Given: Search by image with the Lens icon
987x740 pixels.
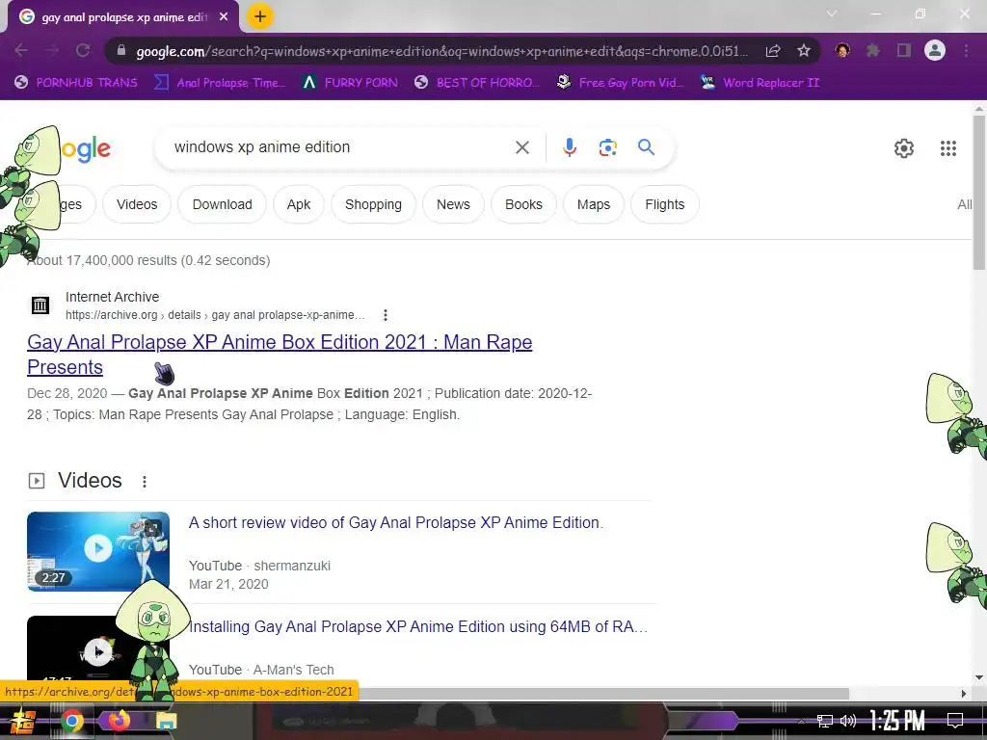Looking at the screenshot, I should [x=607, y=147].
